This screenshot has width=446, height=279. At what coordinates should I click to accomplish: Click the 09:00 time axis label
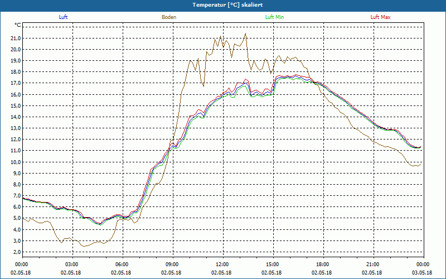point(173,264)
